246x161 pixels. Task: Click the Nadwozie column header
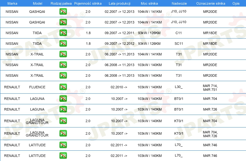[x=179, y=3]
